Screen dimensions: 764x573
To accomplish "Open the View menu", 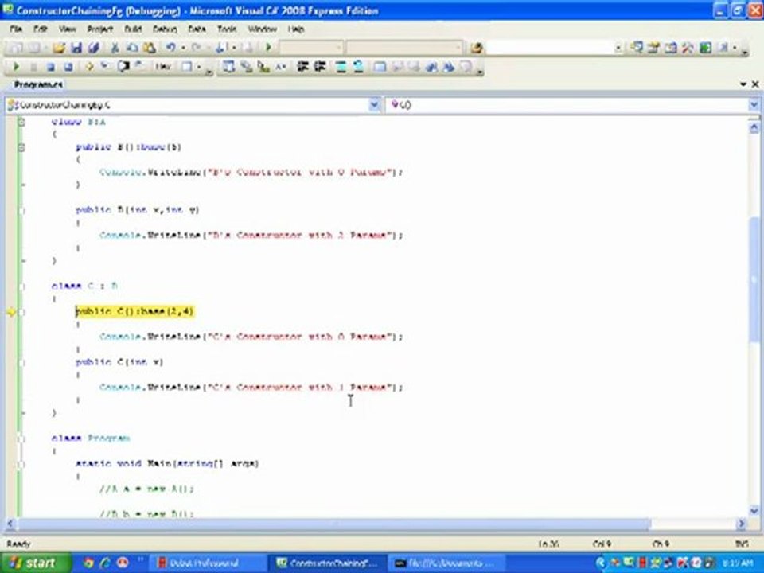I will pyautogui.click(x=67, y=29).
